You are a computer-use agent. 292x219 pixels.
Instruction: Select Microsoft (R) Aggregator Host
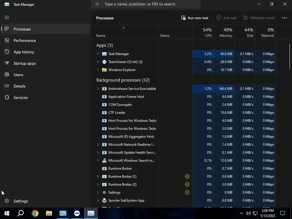point(184,137)
